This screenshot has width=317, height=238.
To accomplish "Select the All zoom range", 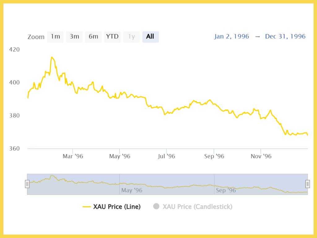I will (150, 37).
